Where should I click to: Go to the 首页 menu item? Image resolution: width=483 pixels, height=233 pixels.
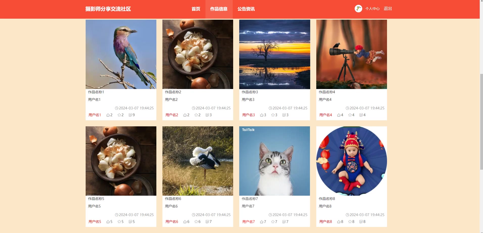196,9
